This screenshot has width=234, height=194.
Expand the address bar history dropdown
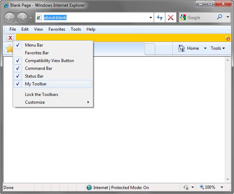151,18
